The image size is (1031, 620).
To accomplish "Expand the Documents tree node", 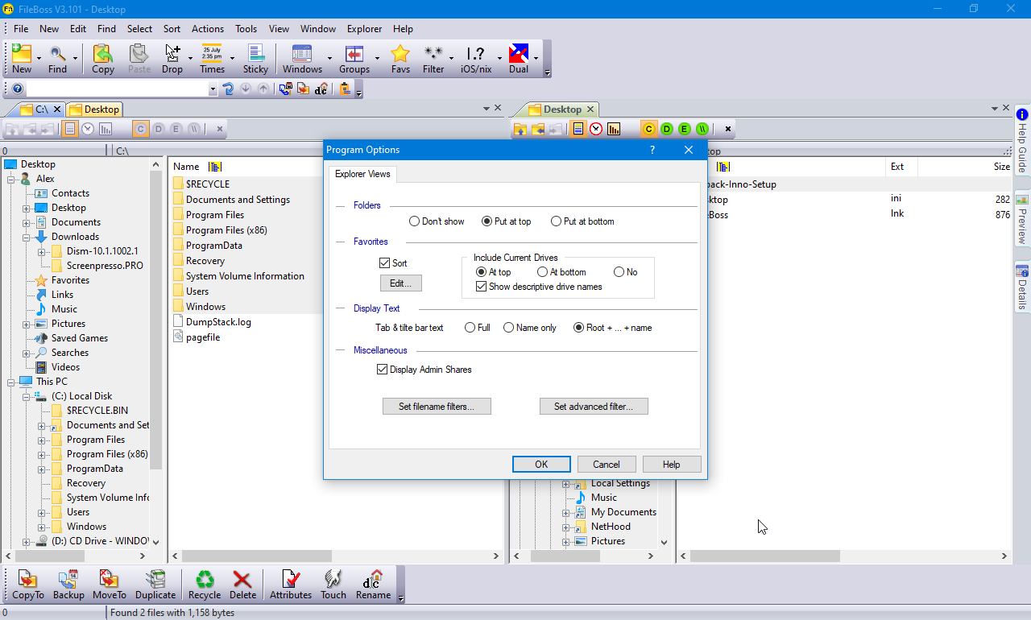I will tap(27, 222).
